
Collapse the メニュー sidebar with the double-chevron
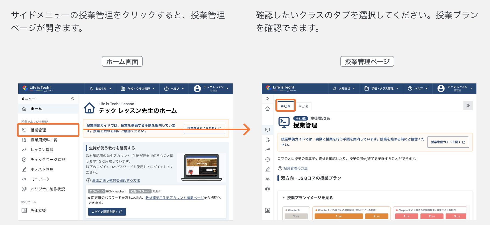[x=73, y=99]
